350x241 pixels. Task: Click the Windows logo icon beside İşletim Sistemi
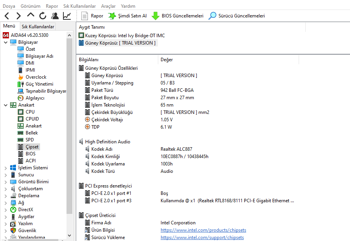coord(13,168)
